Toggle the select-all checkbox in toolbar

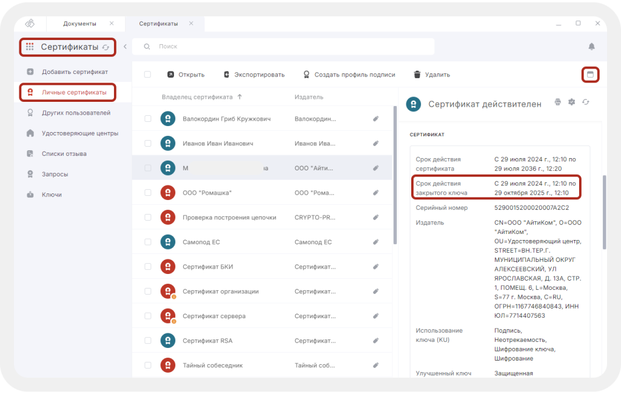click(147, 75)
